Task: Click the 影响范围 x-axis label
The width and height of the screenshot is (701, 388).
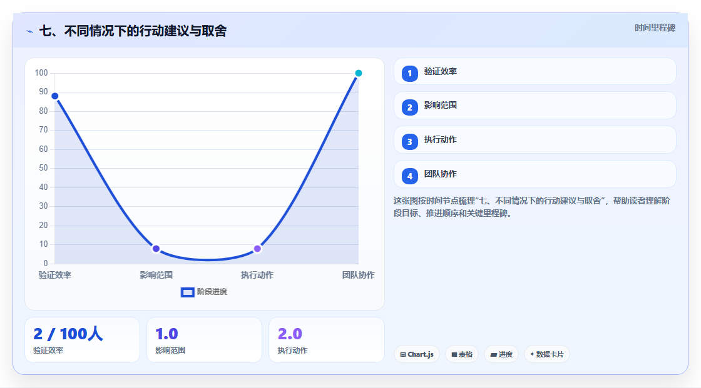Action: (x=156, y=275)
